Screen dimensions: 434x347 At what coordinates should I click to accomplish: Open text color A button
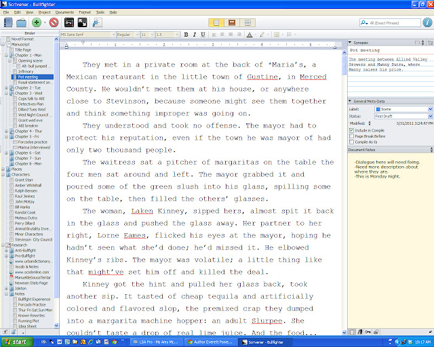(250, 35)
